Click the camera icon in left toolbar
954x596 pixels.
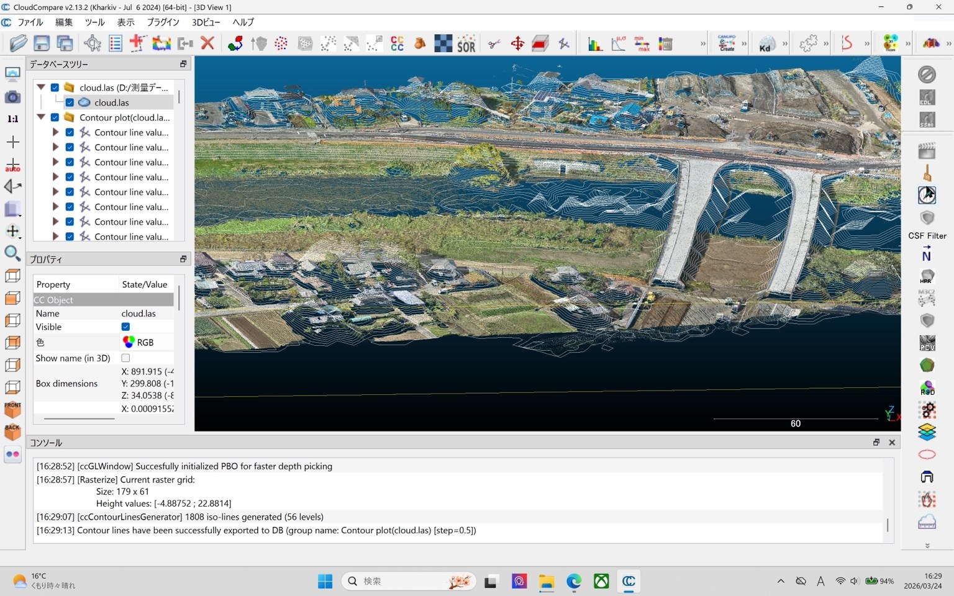coord(12,97)
